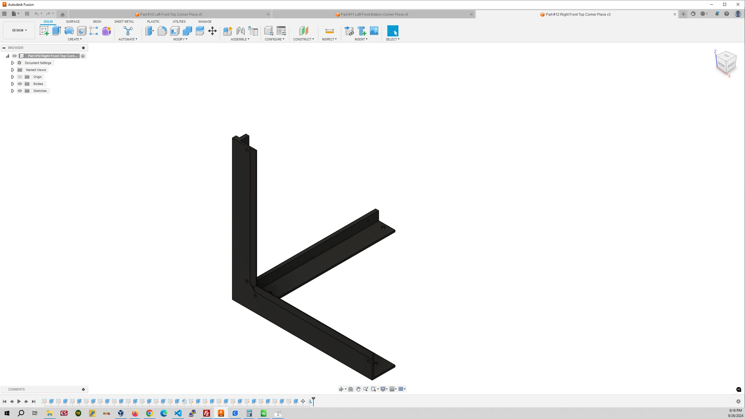Click the Joint tool icon
Screen dimensions: 745x419
click(x=240, y=31)
